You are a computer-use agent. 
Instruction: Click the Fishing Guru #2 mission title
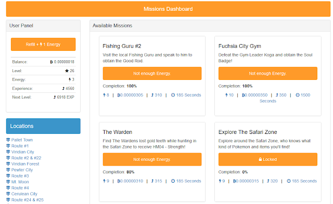[x=122, y=46]
